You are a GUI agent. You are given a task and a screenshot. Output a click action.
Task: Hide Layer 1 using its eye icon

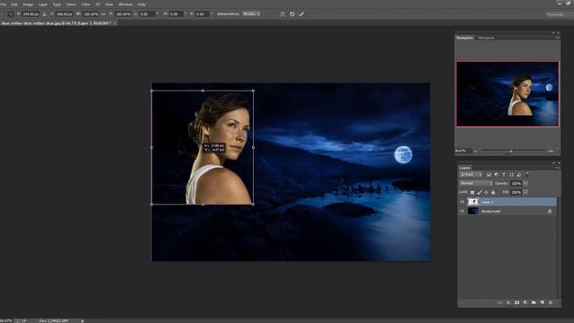coord(462,202)
